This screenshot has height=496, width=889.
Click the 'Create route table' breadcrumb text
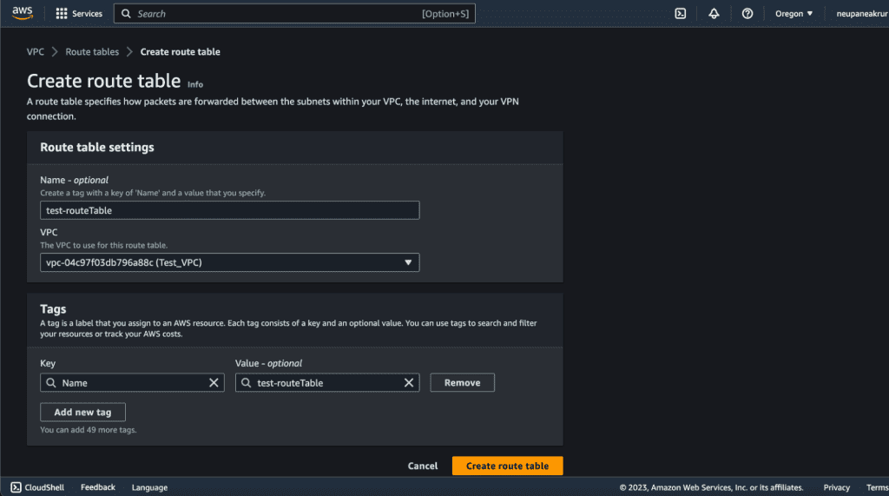[181, 51]
